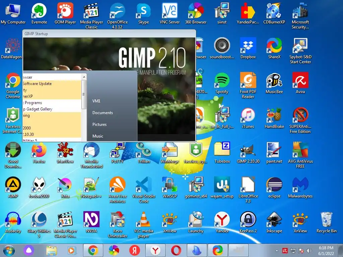Select the WinSCP desktop icon
The image size is (343, 257).
(169, 187)
